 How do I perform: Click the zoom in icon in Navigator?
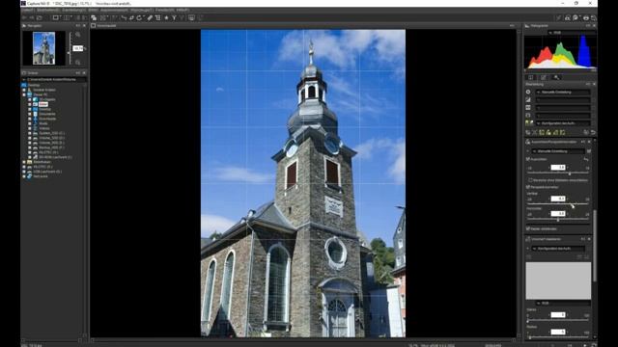[78, 35]
